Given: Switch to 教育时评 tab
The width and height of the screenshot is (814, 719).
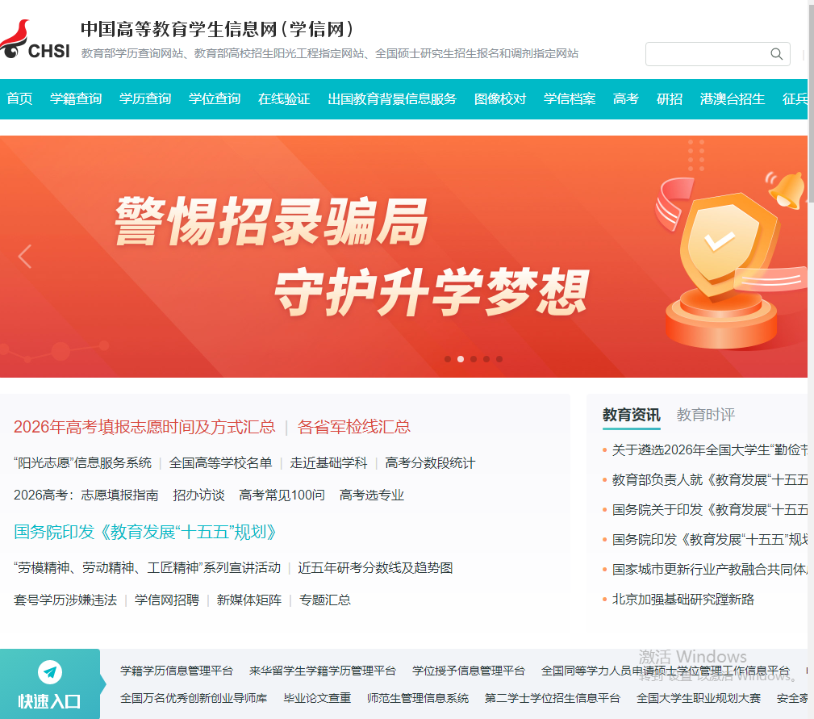Looking at the screenshot, I should [706, 415].
